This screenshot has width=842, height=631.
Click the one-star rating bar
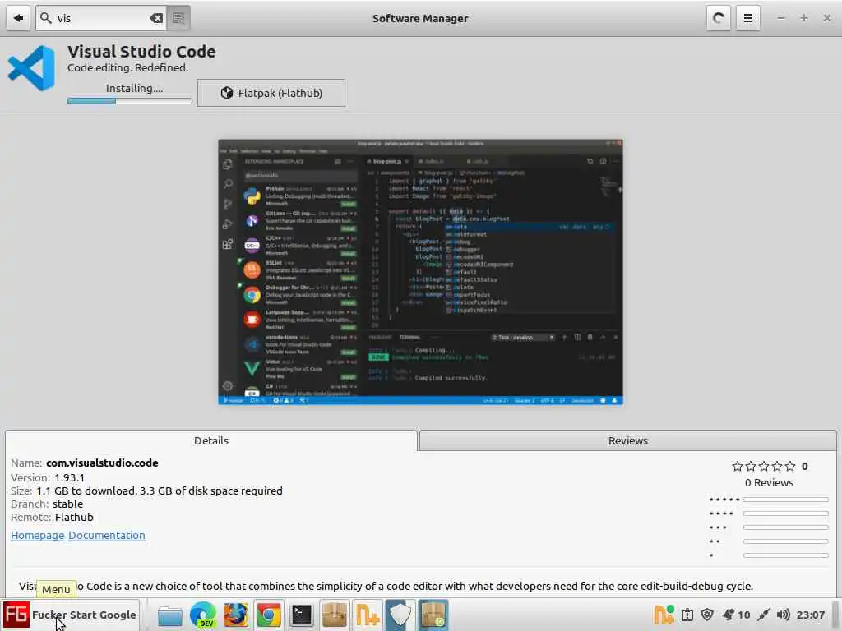point(785,555)
